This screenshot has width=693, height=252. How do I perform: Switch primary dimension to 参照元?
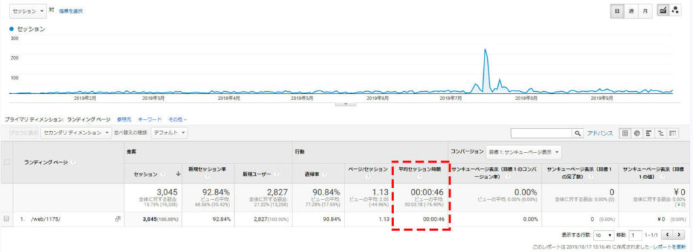(x=124, y=120)
